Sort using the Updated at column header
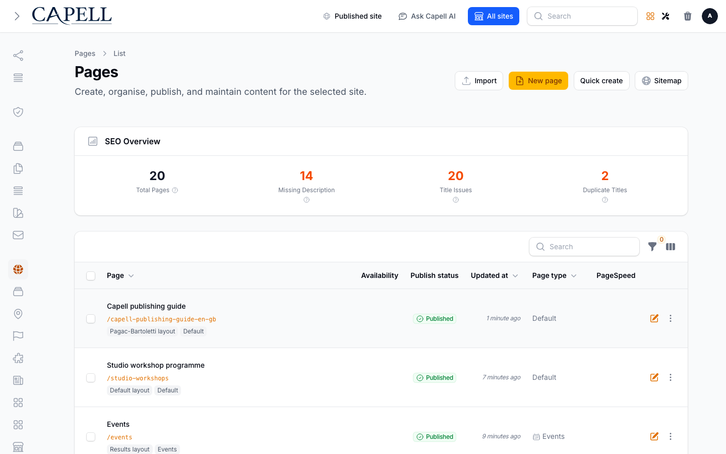 (495, 275)
